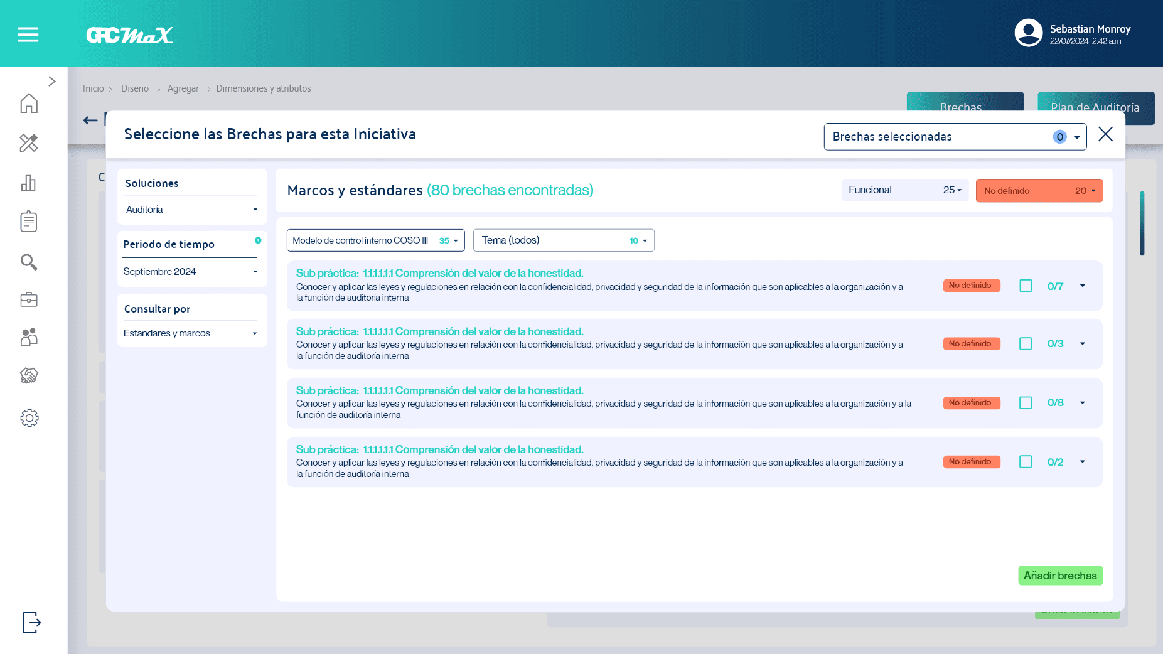Click the vertical scrollbar on right
Screen dimensions: 1163x654
[1142, 223]
